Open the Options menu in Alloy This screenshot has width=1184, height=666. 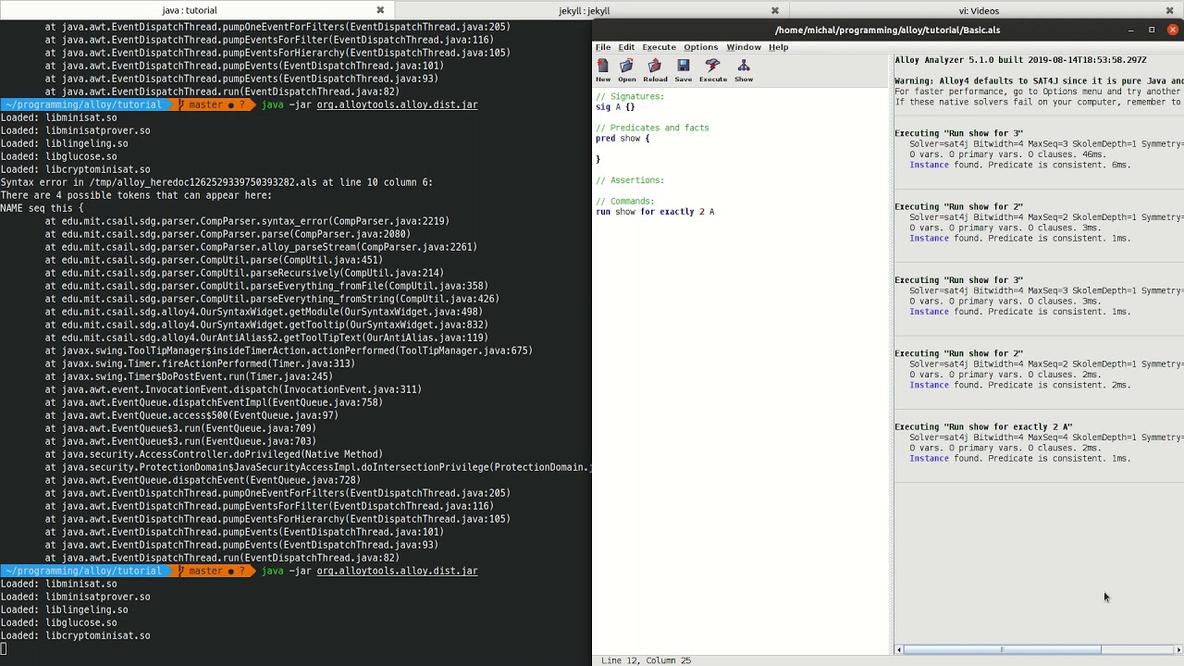[x=700, y=47]
